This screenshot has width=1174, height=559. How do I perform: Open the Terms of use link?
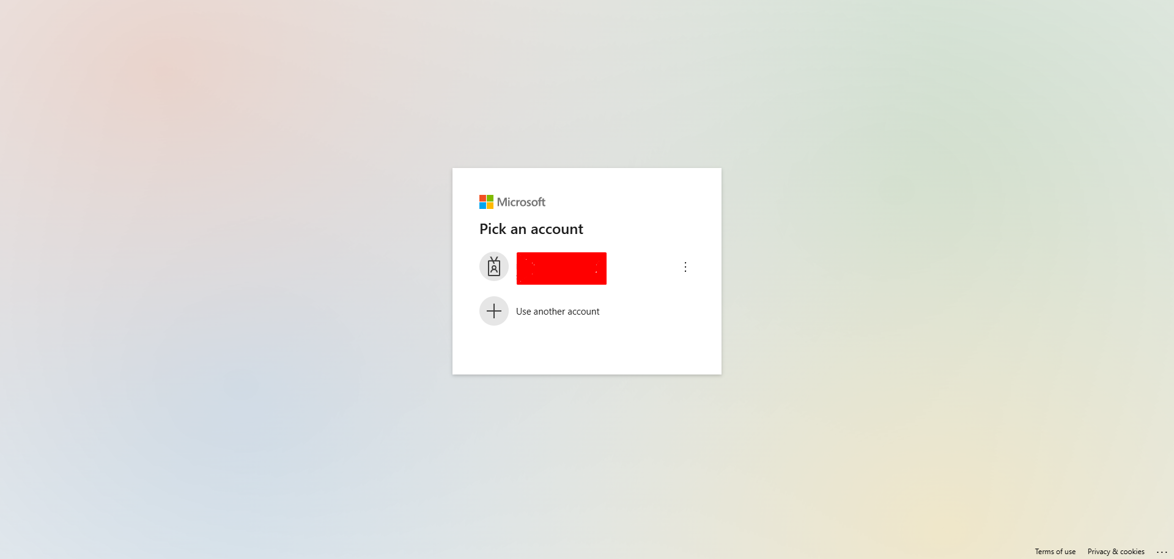coord(1055,552)
